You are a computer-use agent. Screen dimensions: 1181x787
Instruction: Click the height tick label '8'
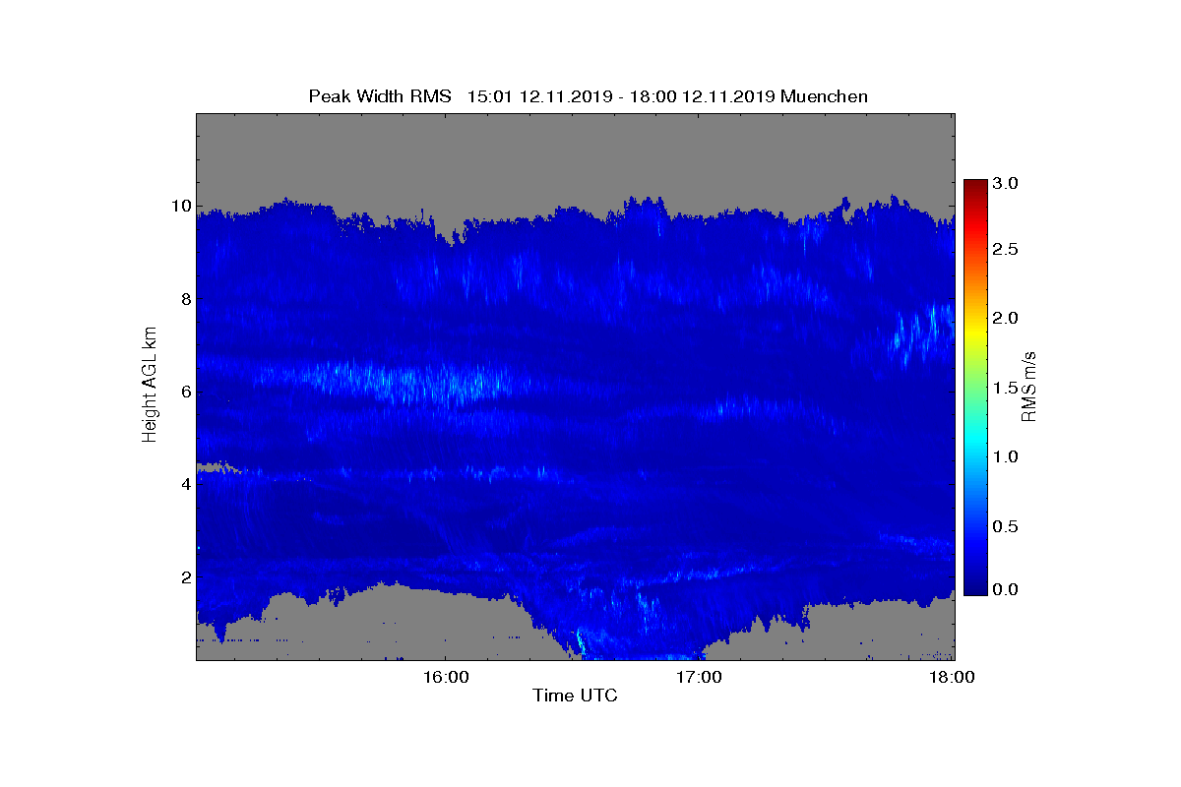(x=184, y=299)
